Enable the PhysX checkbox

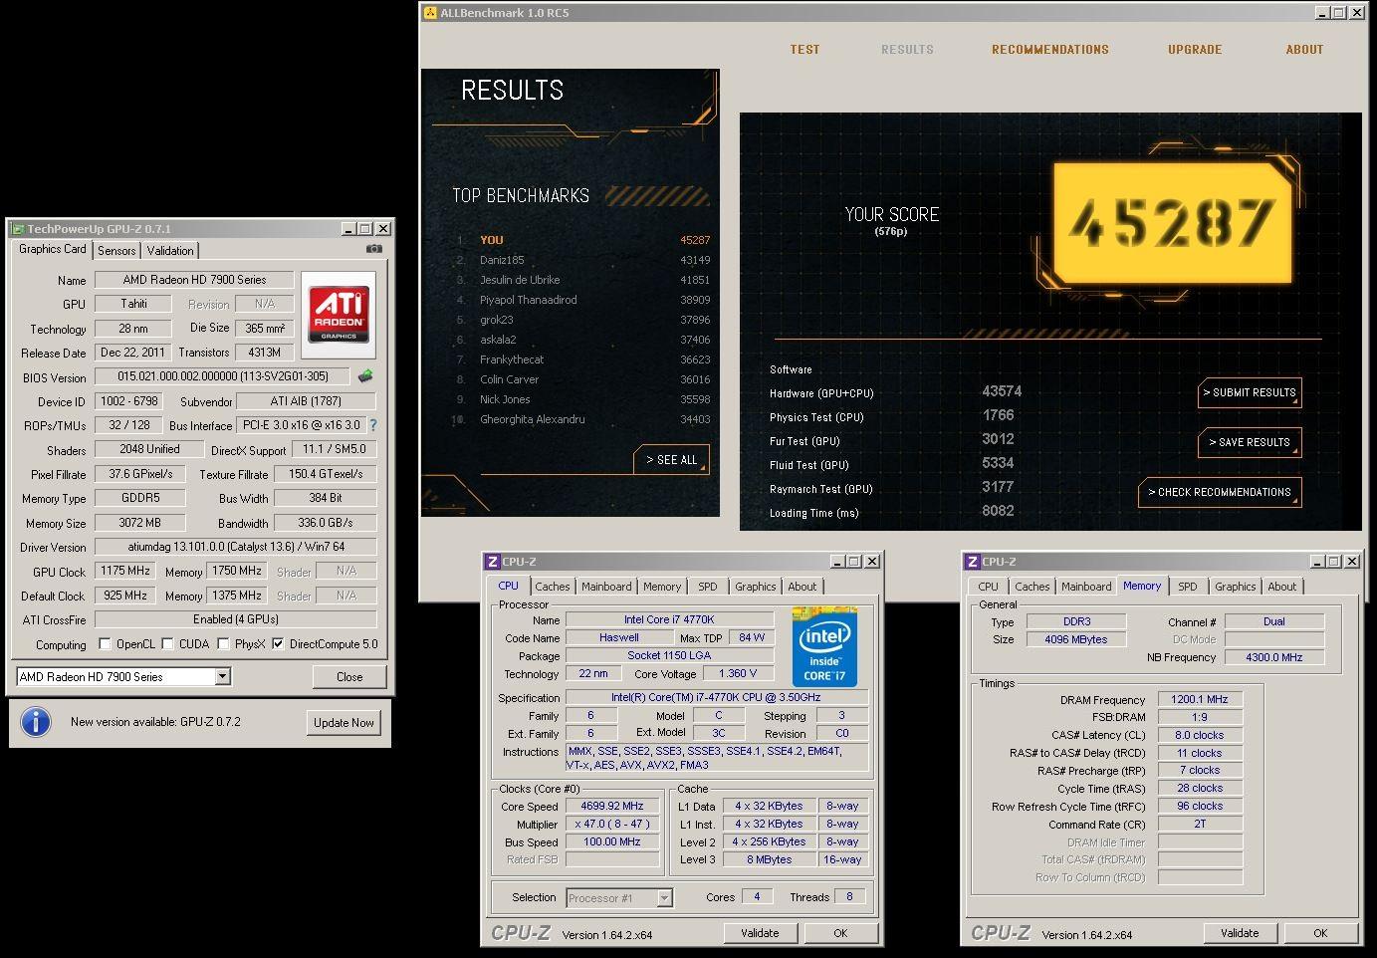[x=223, y=644]
